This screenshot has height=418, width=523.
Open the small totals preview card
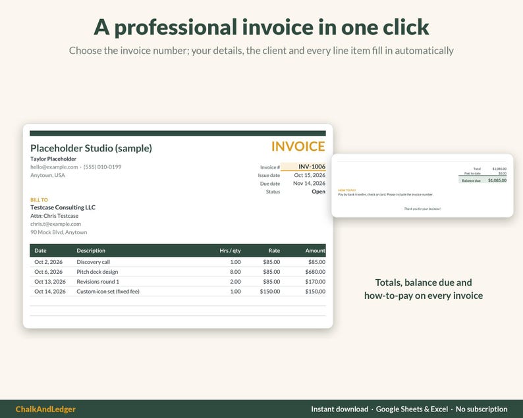[x=422, y=186]
